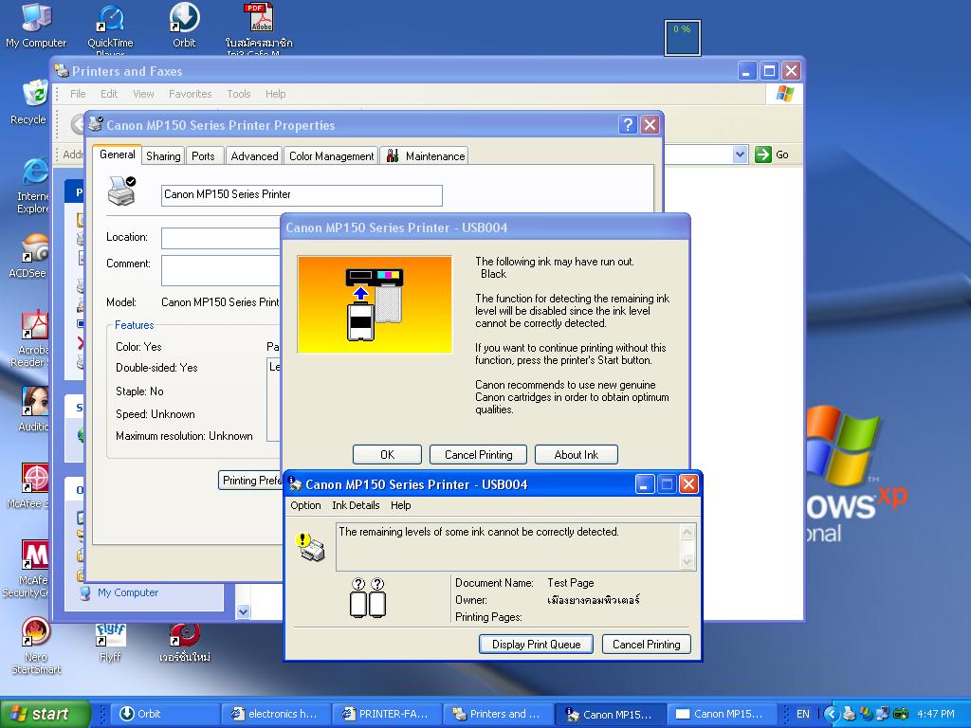Switch to Orbit taskbar button
This screenshot has width=971, height=728.
(x=166, y=714)
